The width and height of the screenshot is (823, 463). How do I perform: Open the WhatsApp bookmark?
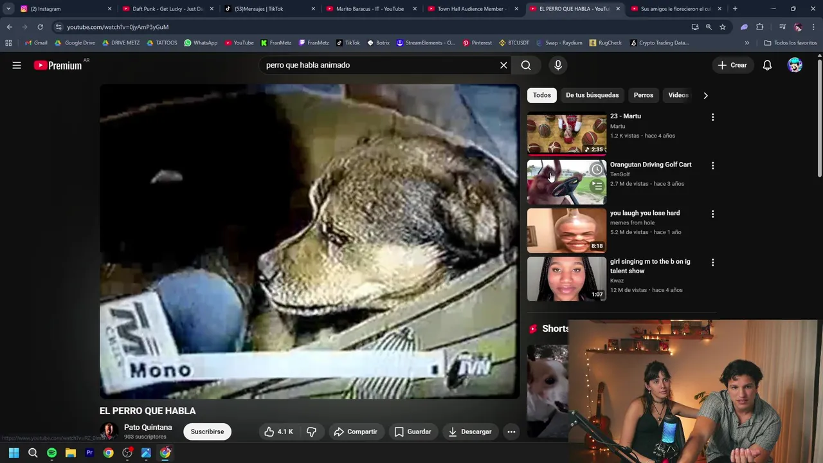click(201, 43)
